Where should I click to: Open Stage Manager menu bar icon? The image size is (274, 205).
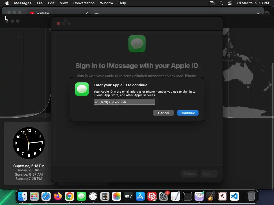click(212, 3)
